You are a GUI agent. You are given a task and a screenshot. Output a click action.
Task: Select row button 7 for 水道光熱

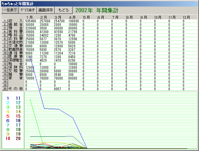[5, 42]
